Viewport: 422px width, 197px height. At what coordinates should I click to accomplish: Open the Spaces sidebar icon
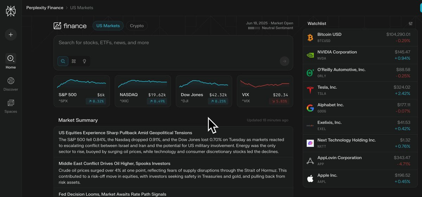tap(11, 103)
